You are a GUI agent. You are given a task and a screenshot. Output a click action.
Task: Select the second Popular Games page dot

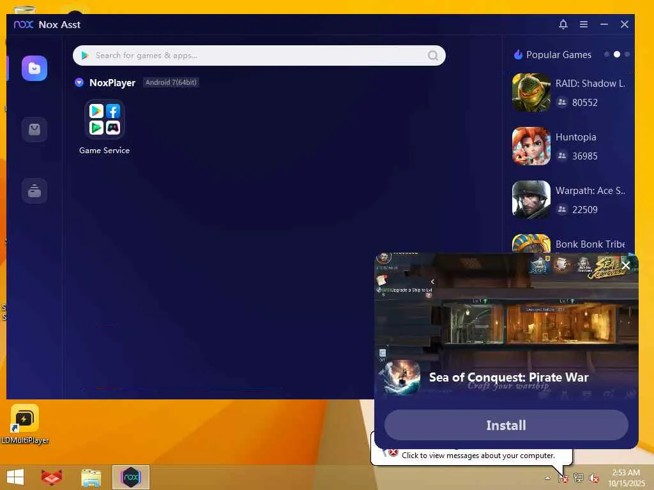point(617,54)
